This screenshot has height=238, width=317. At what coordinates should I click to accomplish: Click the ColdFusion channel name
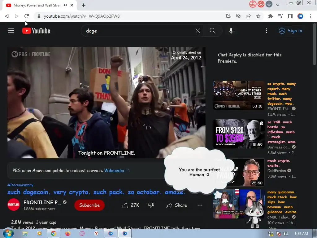pyautogui.click(x=276, y=171)
